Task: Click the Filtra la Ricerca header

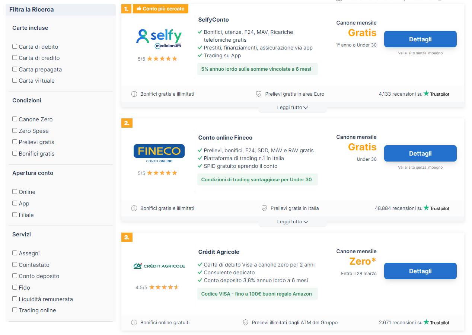Action: (x=61, y=10)
